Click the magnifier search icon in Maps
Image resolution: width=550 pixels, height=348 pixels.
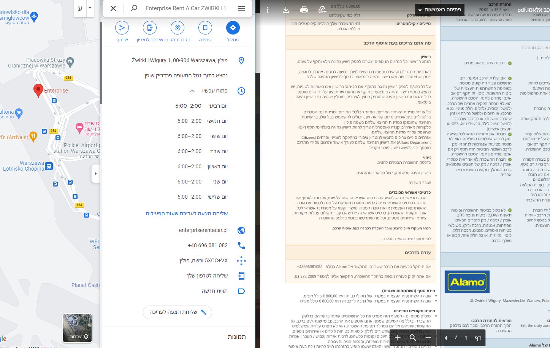(134, 8)
